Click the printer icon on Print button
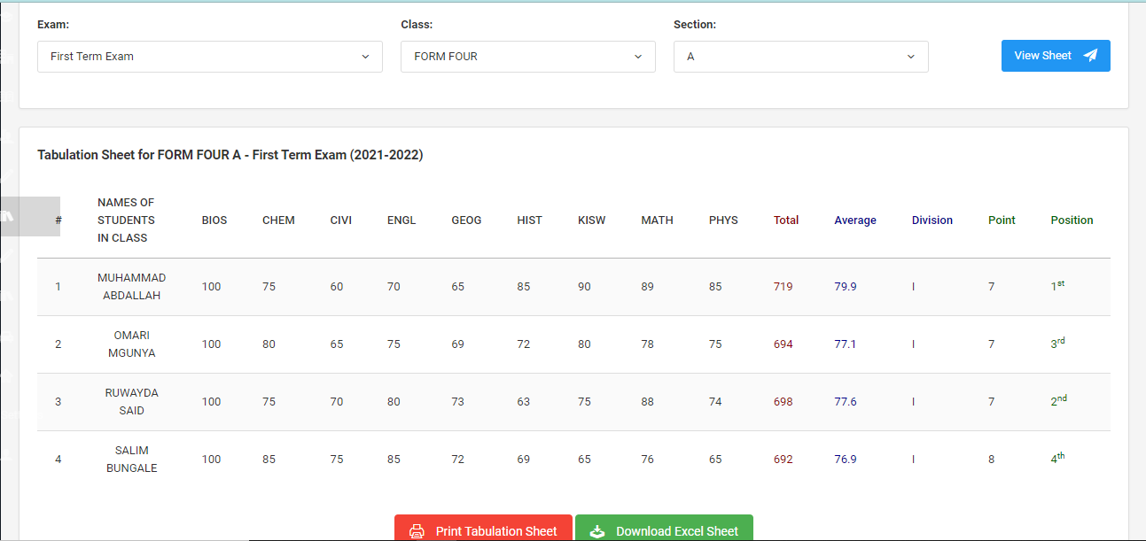1146x541 pixels. [x=417, y=531]
